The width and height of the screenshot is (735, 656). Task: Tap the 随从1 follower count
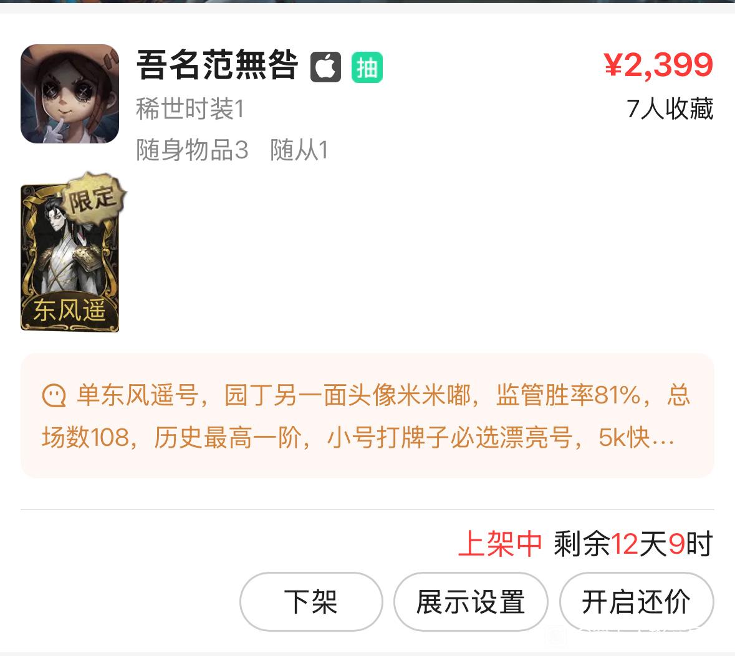pyautogui.click(x=299, y=150)
